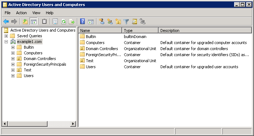The image size is (254, 136).
Task: Click the clipboard Paste icon in toolbar
Action: 44,21
